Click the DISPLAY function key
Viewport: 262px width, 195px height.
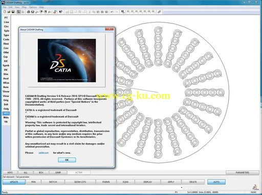pyautogui.click(x=148, y=182)
